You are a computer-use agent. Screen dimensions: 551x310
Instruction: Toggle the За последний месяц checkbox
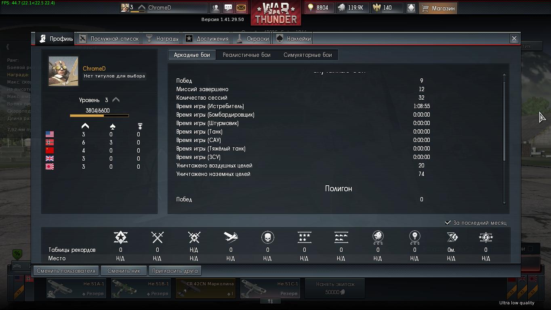(448, 222)
